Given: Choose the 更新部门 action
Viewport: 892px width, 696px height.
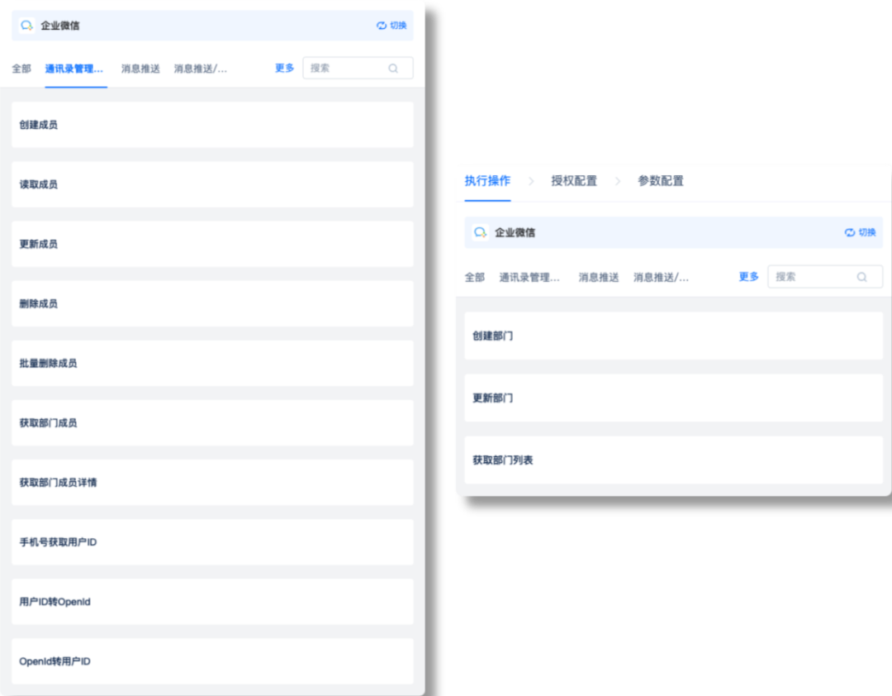Looking at the screenshot, I should (x=674, y=398).
